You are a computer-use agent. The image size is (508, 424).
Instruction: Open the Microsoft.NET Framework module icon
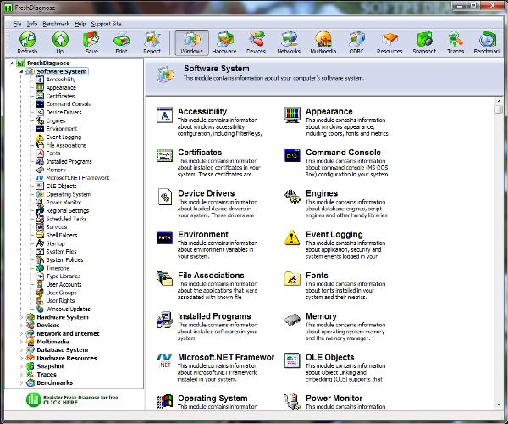164,360
